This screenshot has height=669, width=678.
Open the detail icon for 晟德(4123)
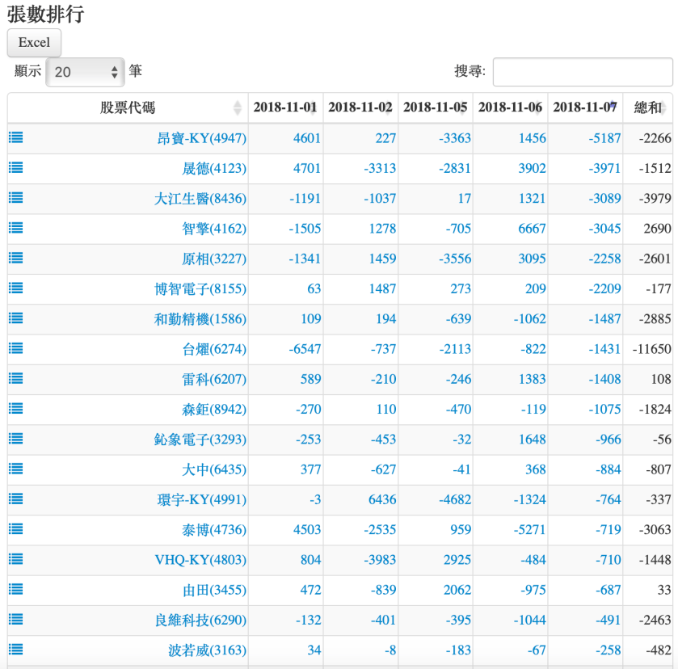pos(15,167)
